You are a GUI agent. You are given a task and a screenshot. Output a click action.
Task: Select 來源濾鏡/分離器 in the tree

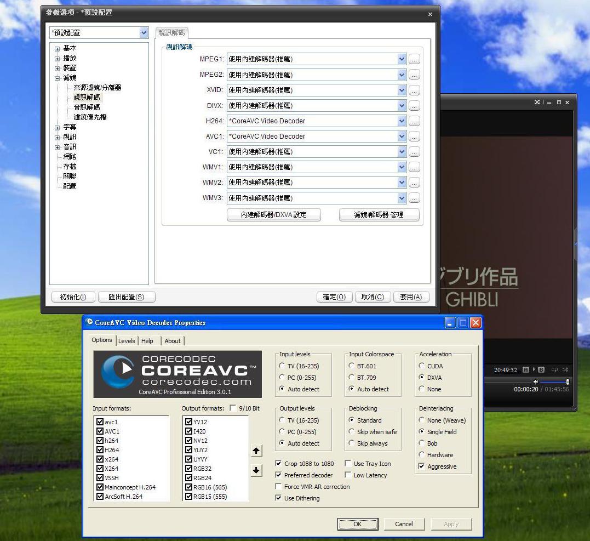click(x=98, y=87)
